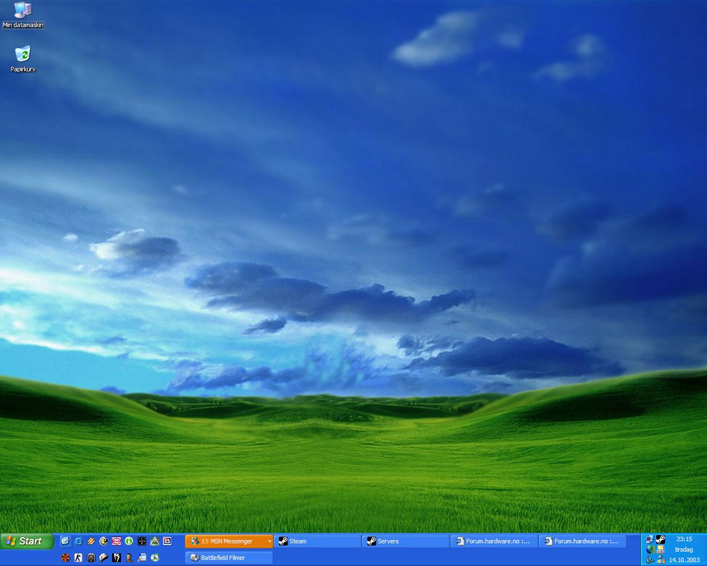This screenshot has width=707, height=566.
Task: Click the man portrait quick launch icon
Action: (x=129, y=558)
